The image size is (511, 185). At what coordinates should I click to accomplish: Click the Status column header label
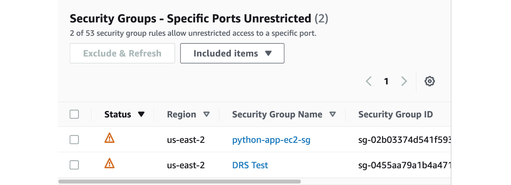[118, 114]
